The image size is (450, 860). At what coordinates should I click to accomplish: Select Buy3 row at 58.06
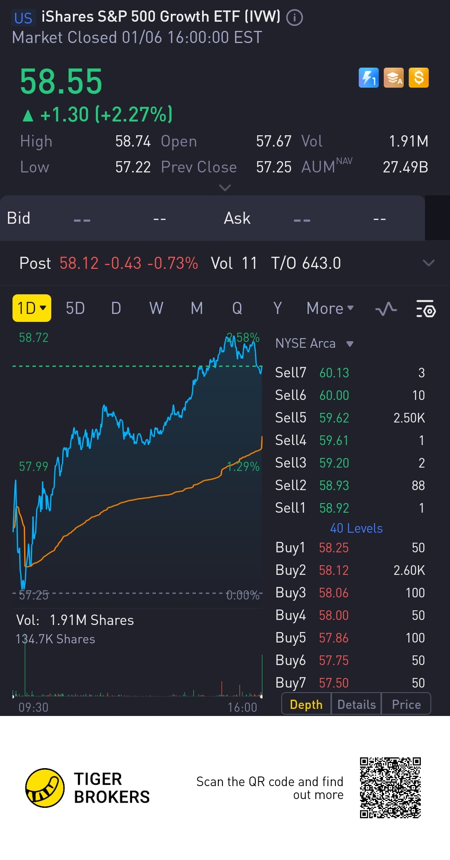(350, 592)
